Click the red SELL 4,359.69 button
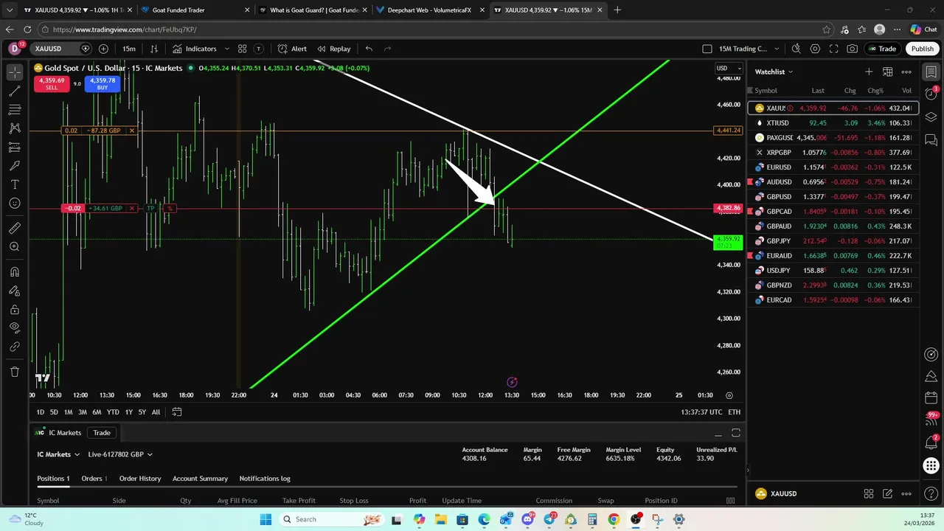 52,83
